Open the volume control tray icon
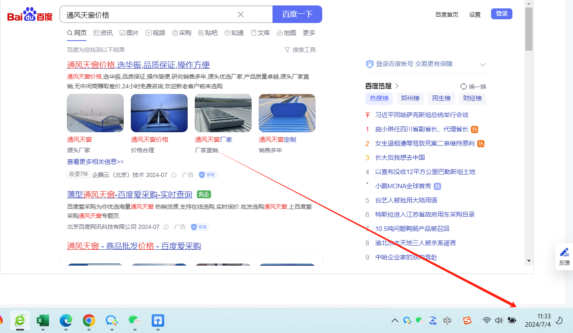The image size is (573, 333). coord(499,321)
